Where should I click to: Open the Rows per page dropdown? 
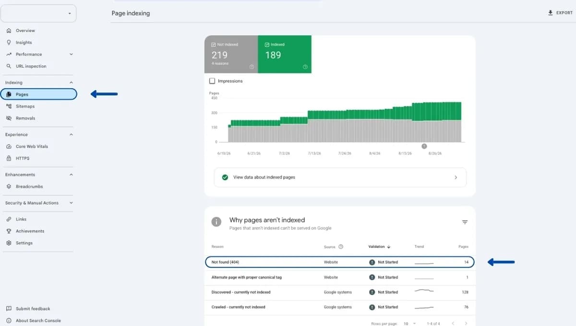(x=409, y=324)
